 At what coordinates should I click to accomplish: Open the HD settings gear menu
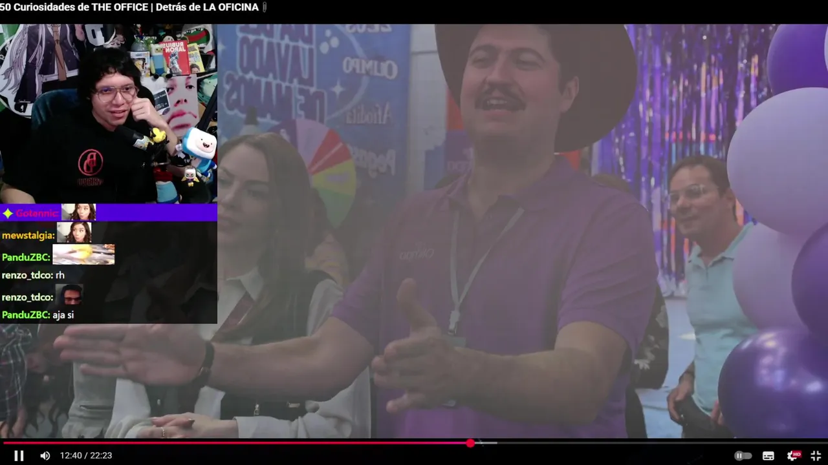coord(793,455)
